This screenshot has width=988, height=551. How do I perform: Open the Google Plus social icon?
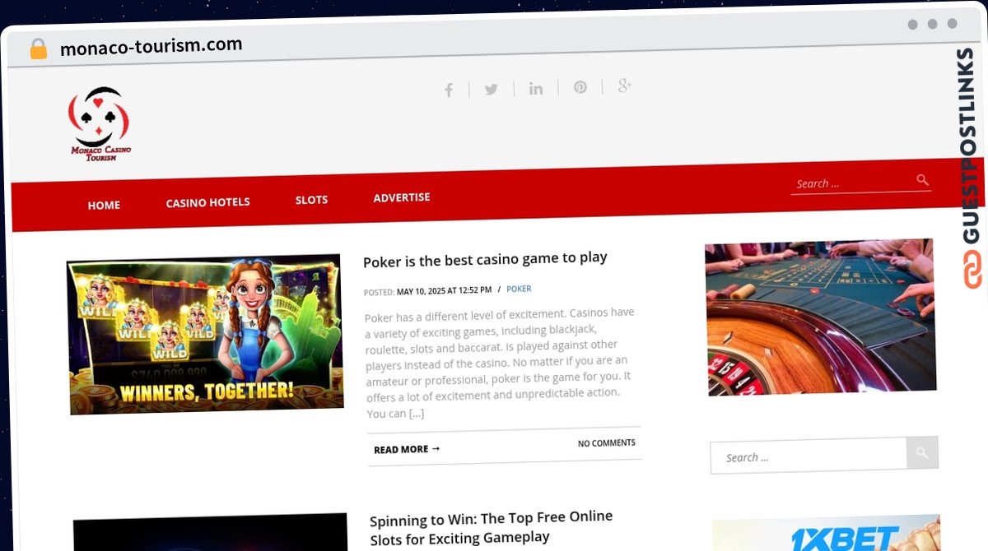click(x=625, y=85)
